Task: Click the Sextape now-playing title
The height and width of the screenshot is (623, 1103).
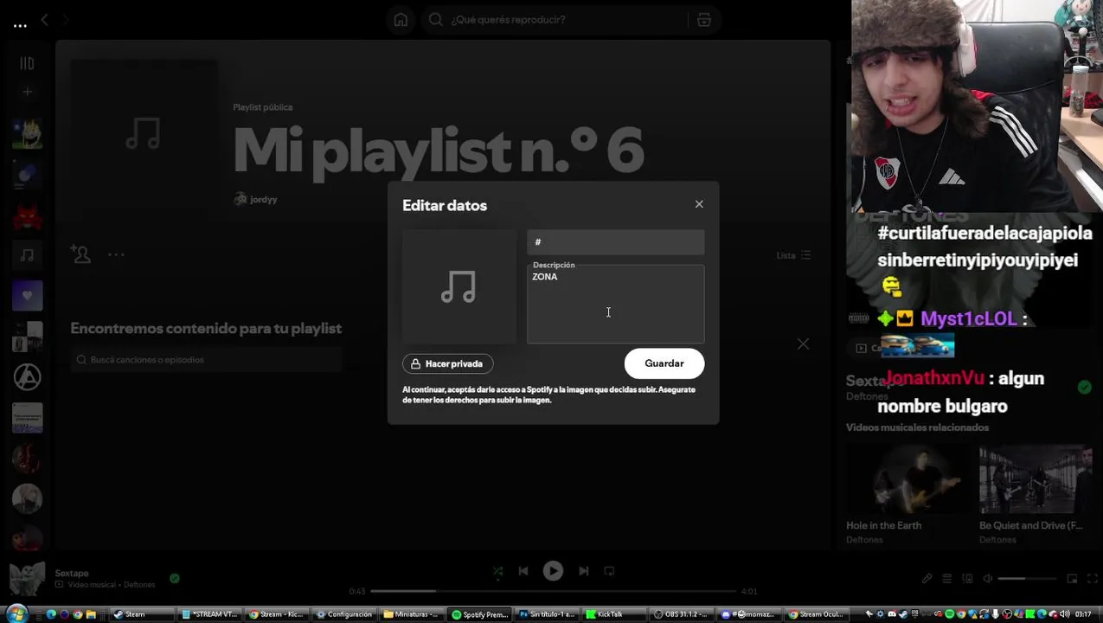Action: click(x=72, y=573)
